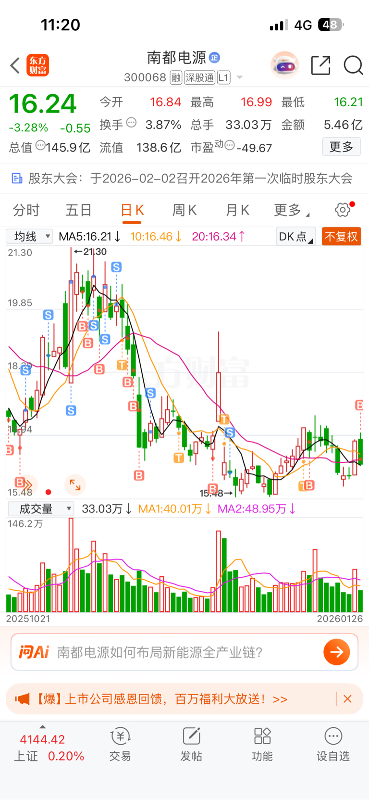This screenshot has width=369, height=800.
Task: Open 更多 chart period dropdown
Action: tap(291, 210)
